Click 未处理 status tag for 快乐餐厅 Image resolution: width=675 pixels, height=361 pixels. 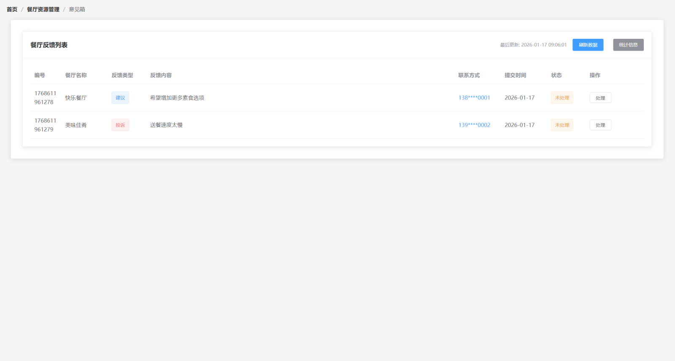point(562,98)
